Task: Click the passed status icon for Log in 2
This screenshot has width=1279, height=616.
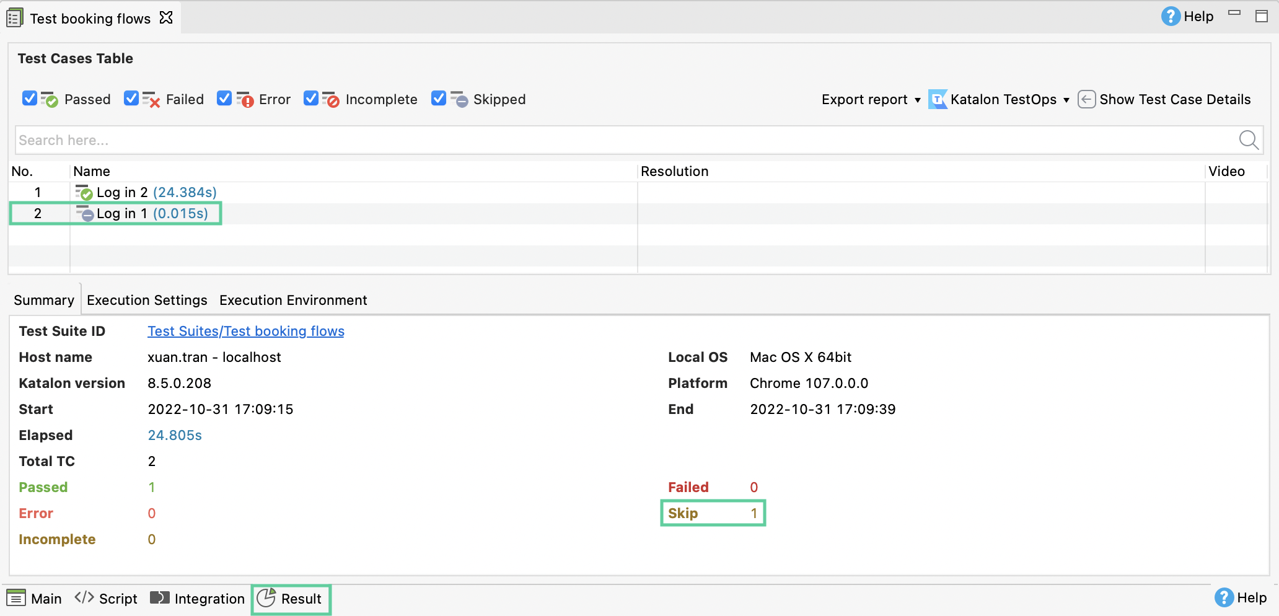Action: pos(84,193)
